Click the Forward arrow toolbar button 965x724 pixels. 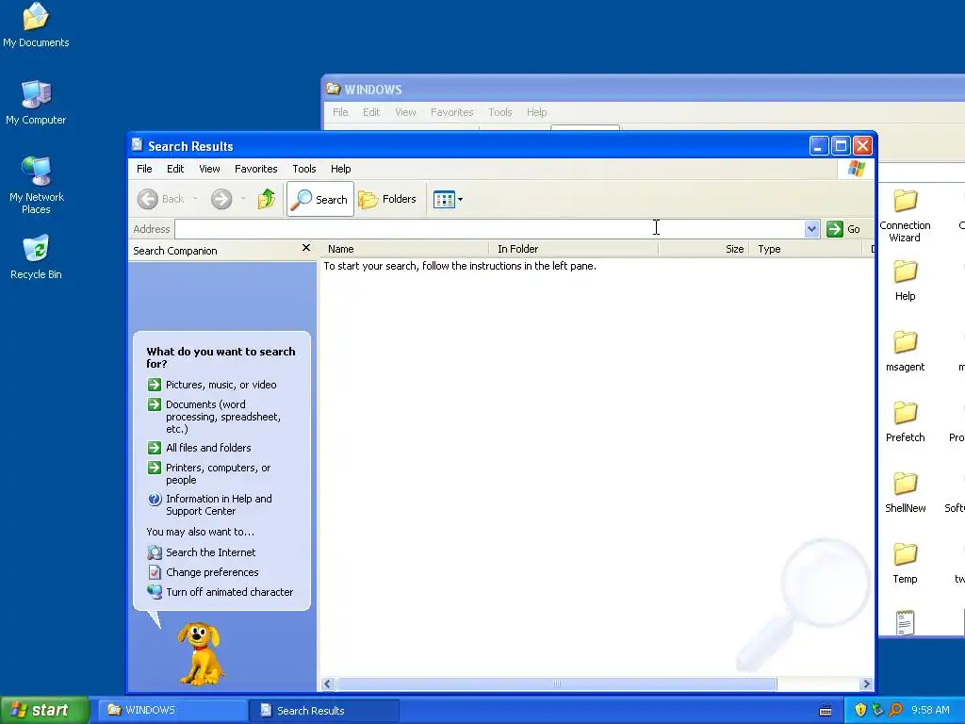click(x=221, y=199)
